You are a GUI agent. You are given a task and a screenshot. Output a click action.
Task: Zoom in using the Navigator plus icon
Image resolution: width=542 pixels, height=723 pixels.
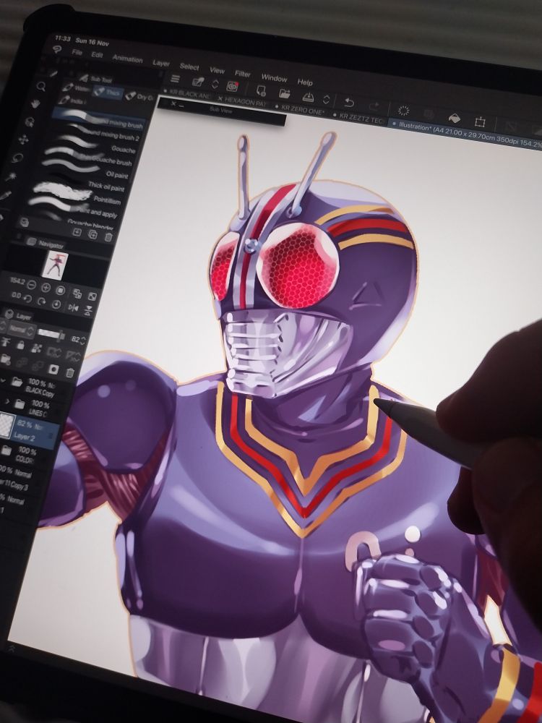(x=46, y=288)
